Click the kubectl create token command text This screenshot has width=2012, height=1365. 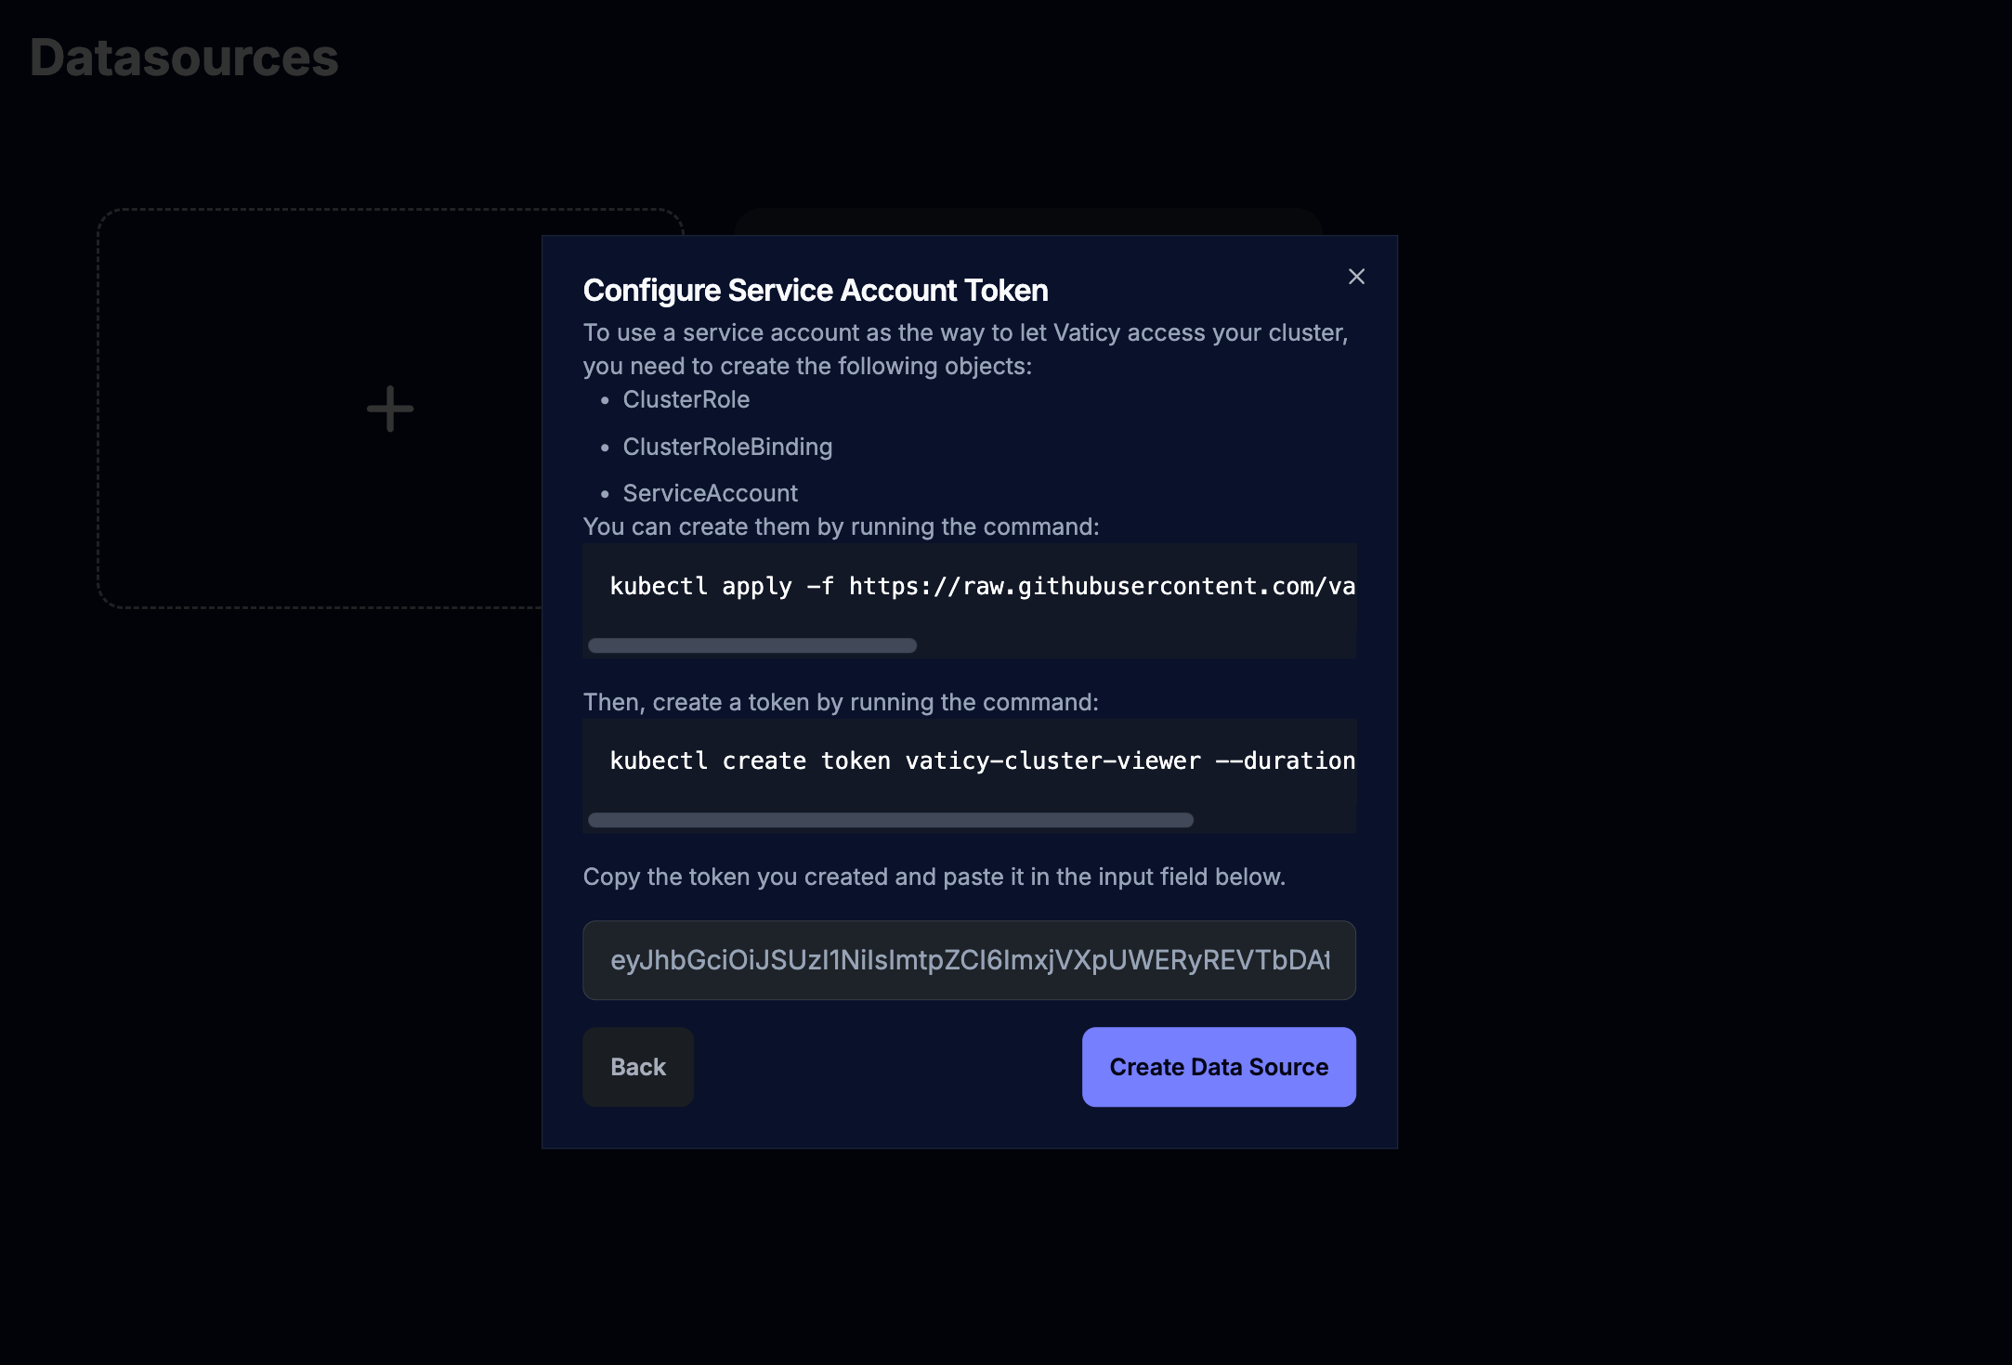982,760
